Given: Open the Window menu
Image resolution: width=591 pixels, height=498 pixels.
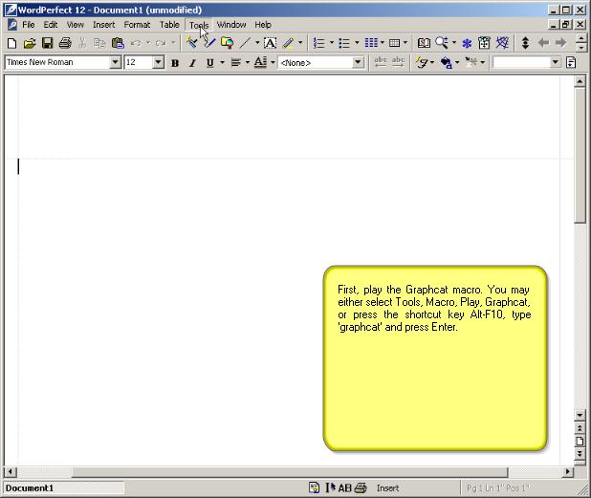Looking at the screenshot, I should click(231, 25).
